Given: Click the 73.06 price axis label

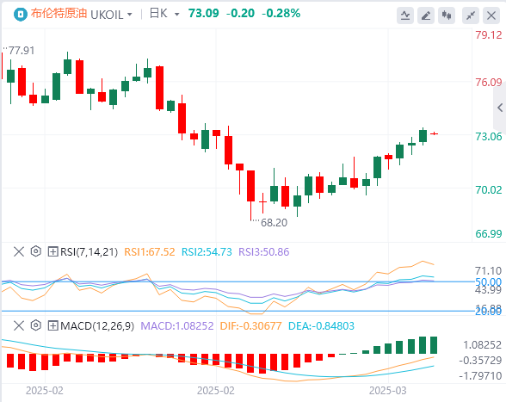Looking at the screenshot, I should coord(489,136).
